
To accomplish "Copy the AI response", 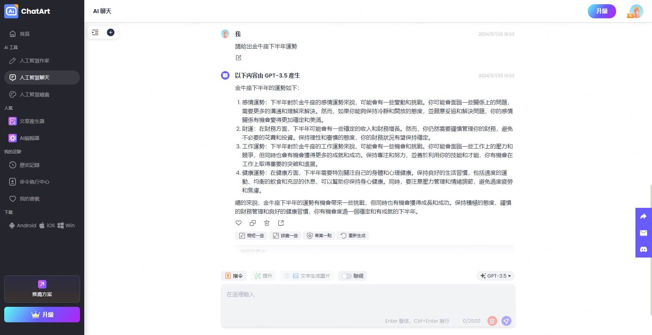I will 253,223.
